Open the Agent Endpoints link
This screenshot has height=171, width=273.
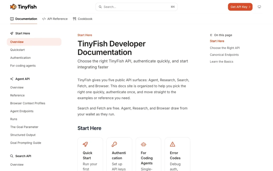pyautogui.click(x=22, y=111)
